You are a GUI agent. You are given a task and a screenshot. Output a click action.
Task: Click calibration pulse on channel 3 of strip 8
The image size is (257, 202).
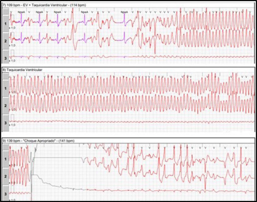[13, 118]
